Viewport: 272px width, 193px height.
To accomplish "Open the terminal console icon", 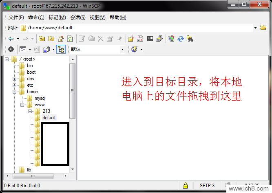I will [150, 38].
